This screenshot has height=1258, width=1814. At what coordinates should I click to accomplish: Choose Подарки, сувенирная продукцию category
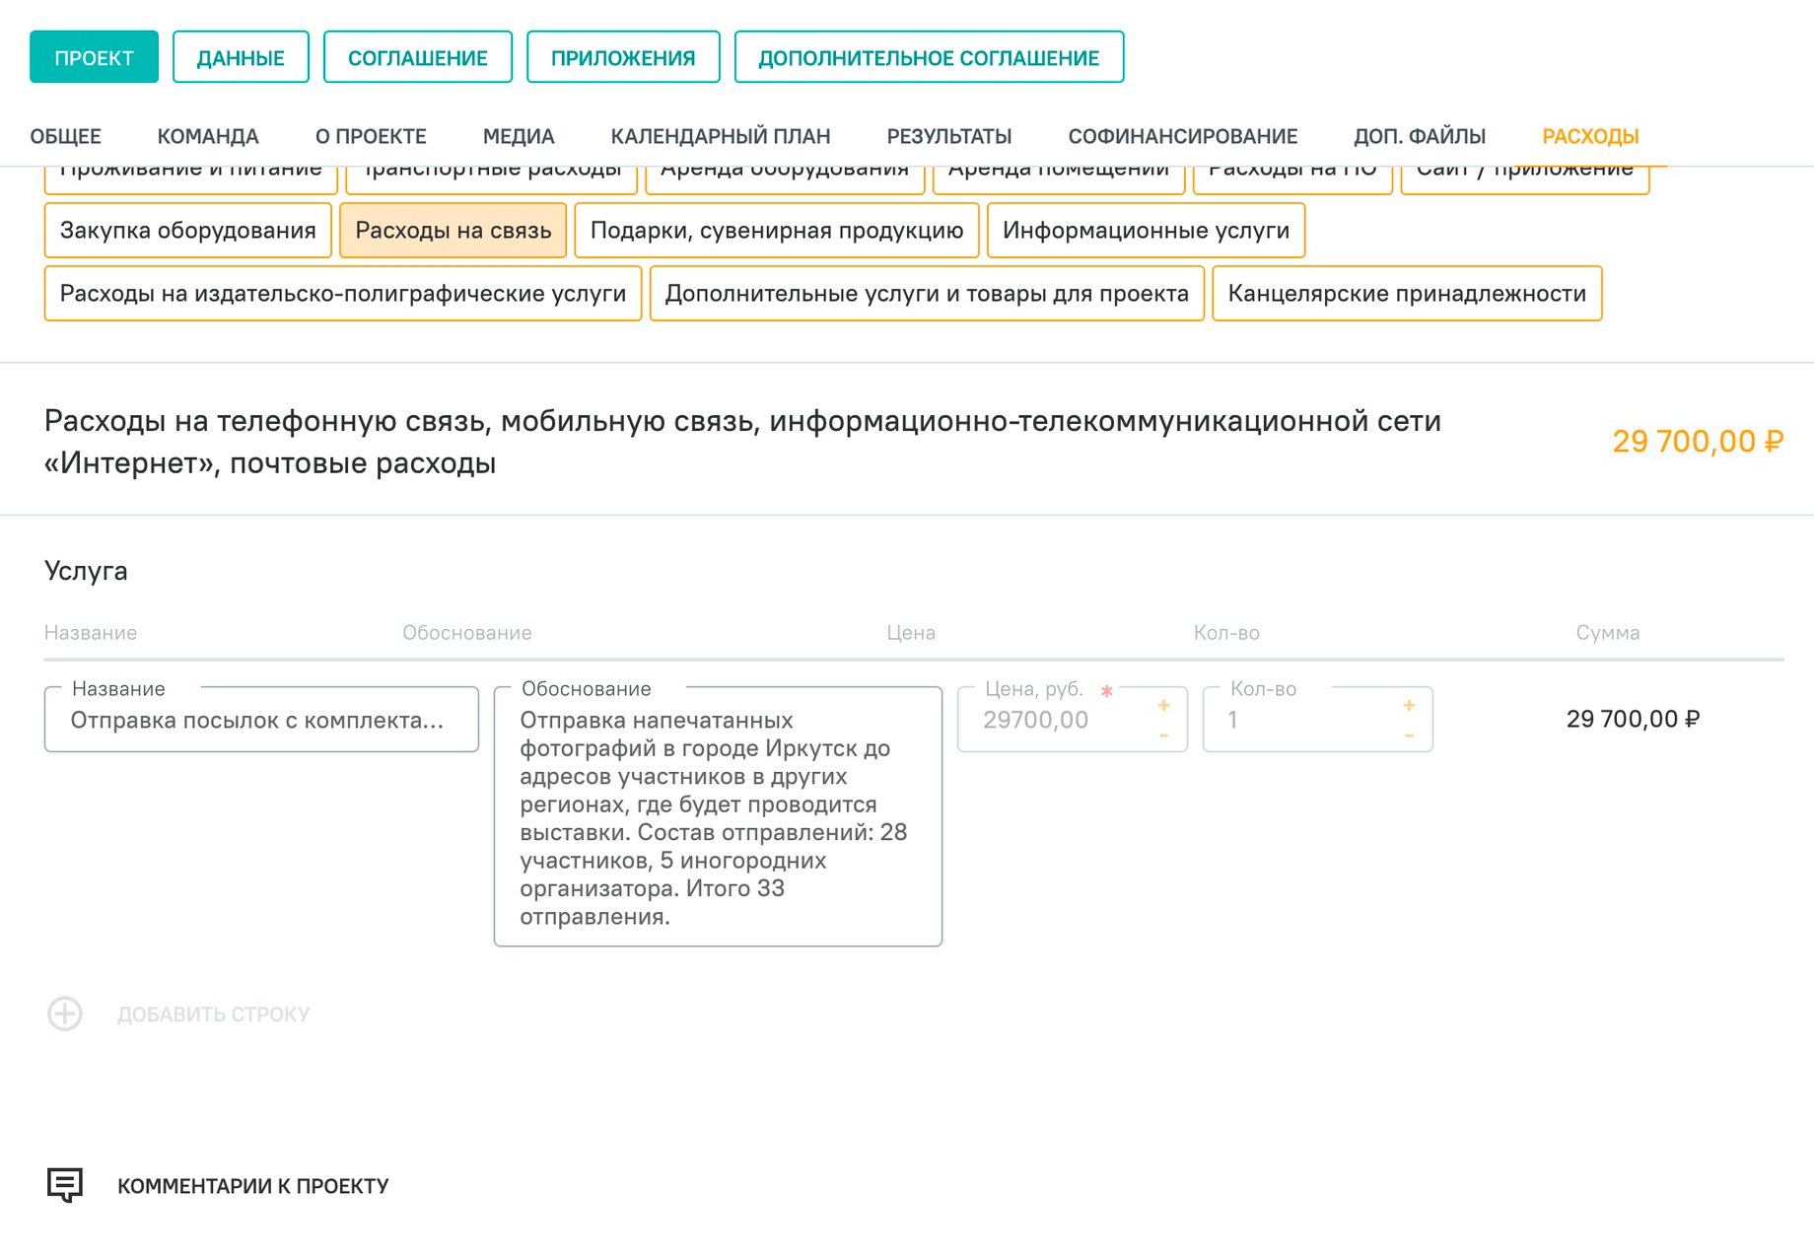[777, 230]
